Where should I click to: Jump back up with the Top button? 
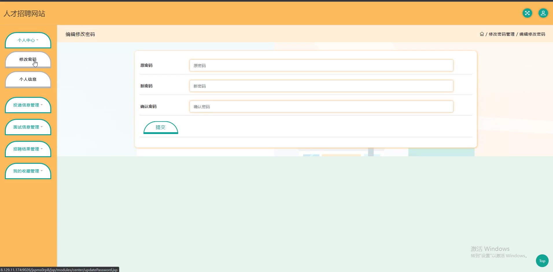pyautogui.click(x=542, y=261)
